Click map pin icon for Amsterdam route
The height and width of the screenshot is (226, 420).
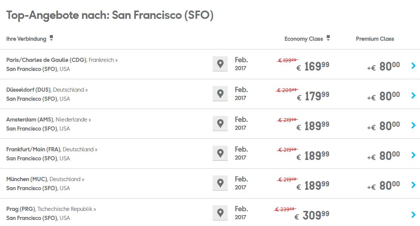coord(220,123)
